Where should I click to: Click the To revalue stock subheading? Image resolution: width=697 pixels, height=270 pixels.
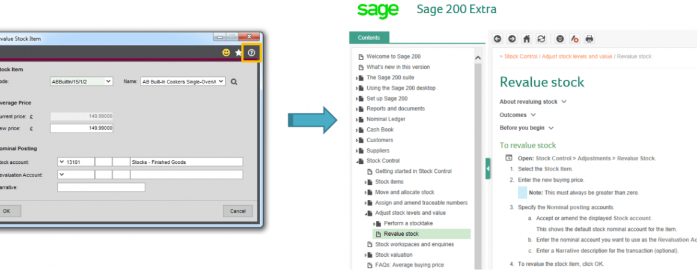[x=528, y=145]
